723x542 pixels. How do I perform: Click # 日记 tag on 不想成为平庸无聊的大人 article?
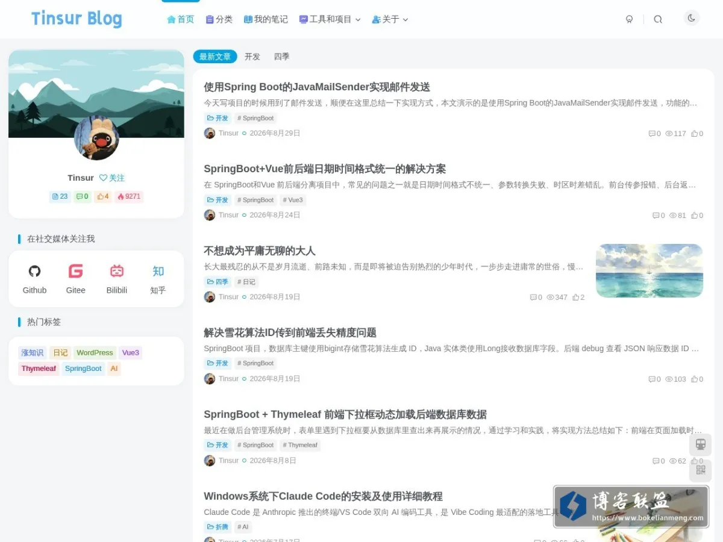[x=246, y=282]
